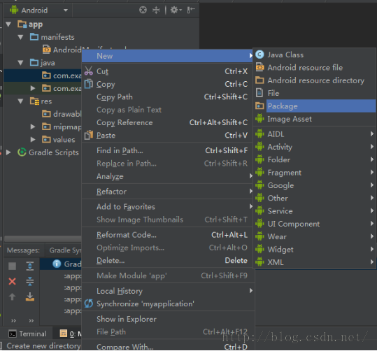Open the Refactor submenu
This screenshot has height=351, width=377.
pyautogui.click(x=167, y=192)
